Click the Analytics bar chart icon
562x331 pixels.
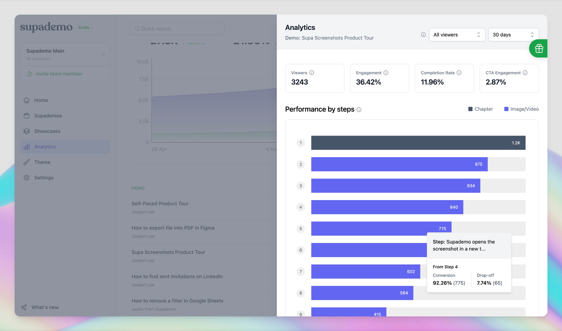tap(26, 147)
